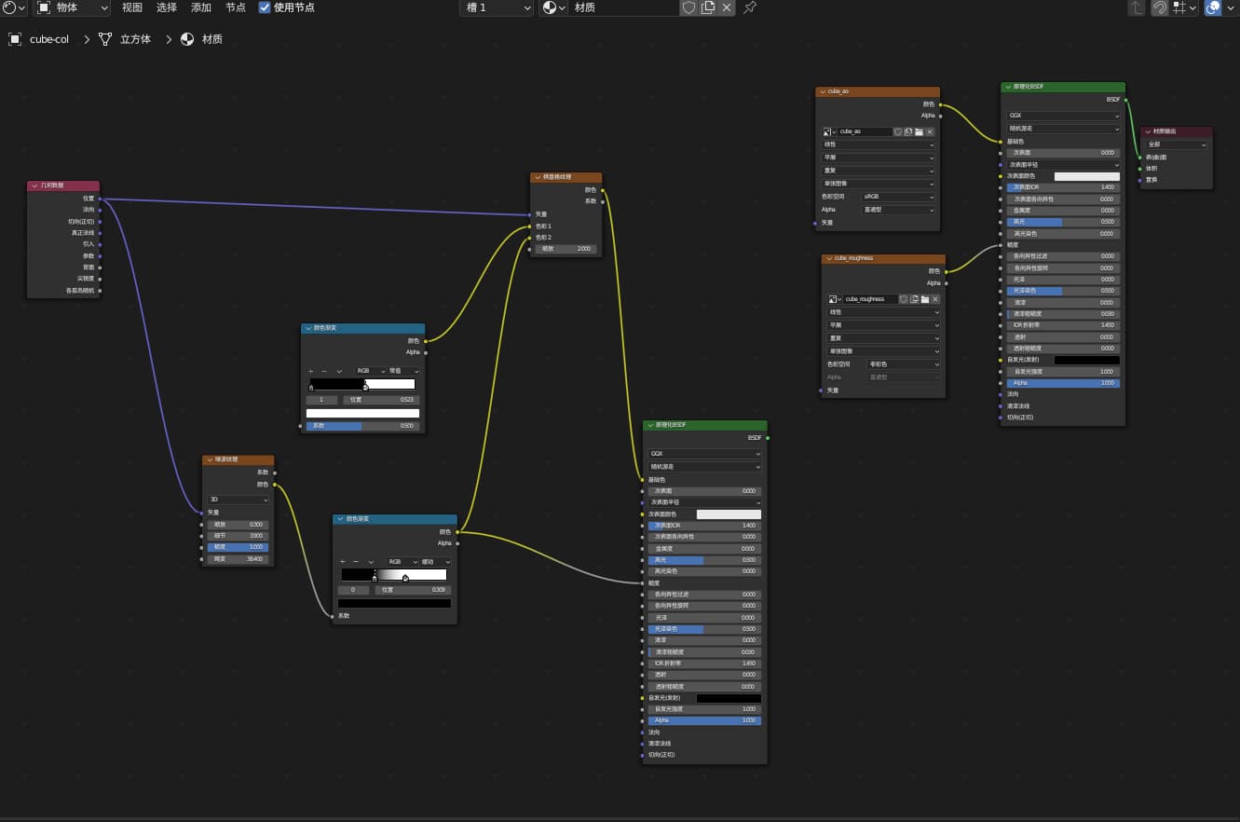Duplicate the material with the new copy icon
The height and width of the screenshot is (822, 1240).
pos(708,7)
